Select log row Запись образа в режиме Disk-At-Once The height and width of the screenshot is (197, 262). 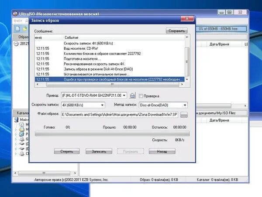[110, 69]
